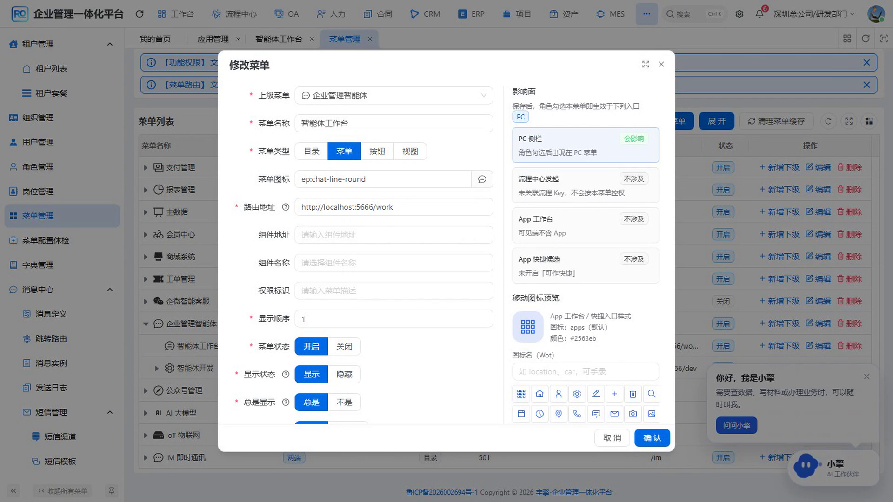Screen dimensions: 893x502
Task: Collapse the left sidebar with double-arrow icon
Action: 13,490
